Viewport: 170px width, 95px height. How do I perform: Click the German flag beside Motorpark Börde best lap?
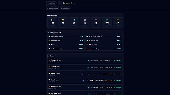click(x=87, y=45)
